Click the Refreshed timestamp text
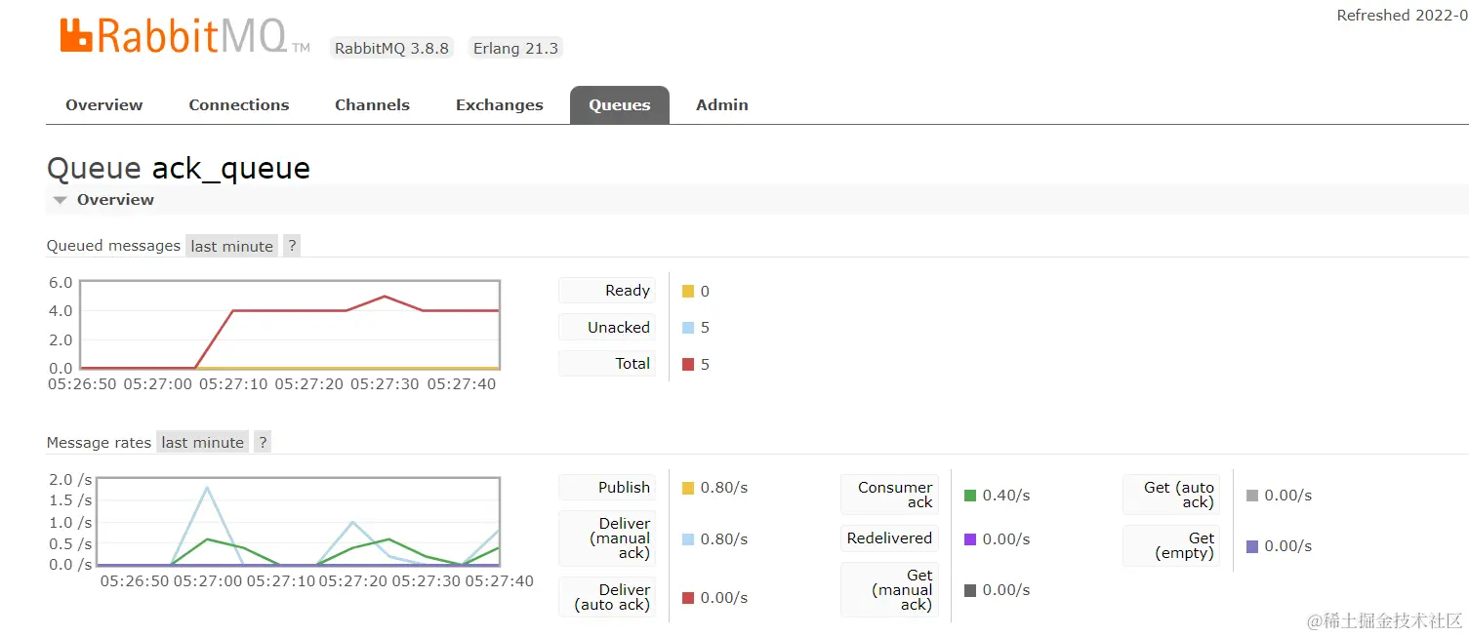1469x637 pixels. [1403, 16]
